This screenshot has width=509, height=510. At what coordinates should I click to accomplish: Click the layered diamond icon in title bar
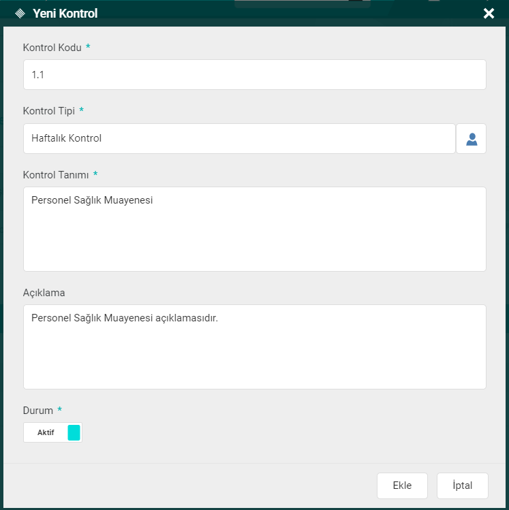coord(20,14)
